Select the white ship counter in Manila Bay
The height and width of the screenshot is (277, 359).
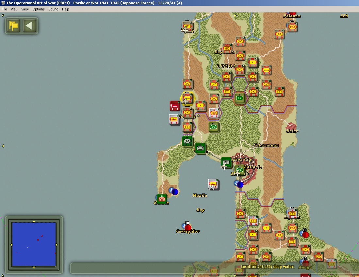pos(213,184)
